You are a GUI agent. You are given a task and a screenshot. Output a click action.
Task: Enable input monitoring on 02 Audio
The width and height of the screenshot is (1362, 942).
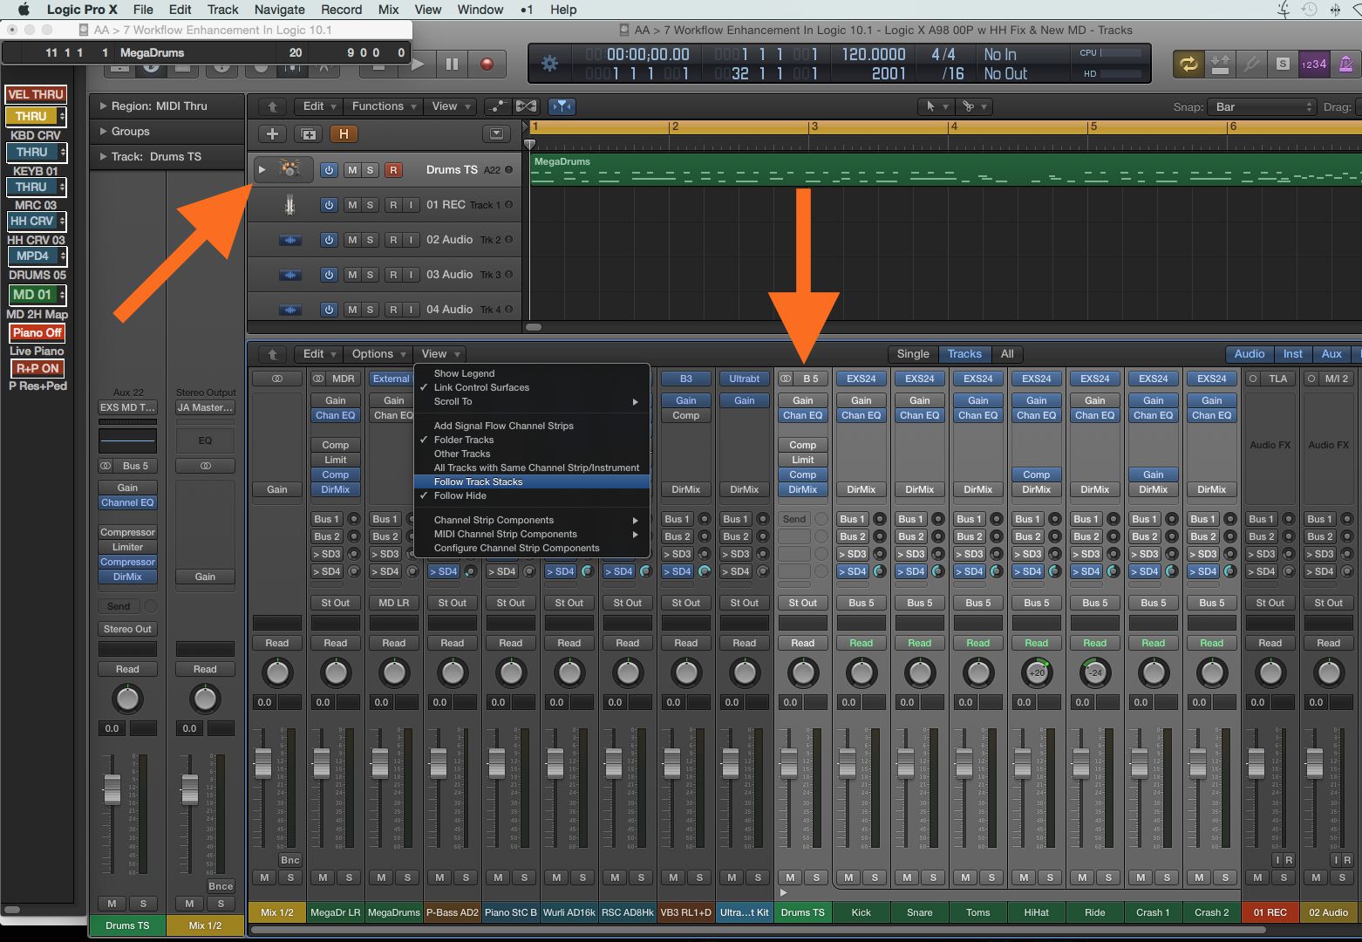pyautogui.click(x=411, y=240)
